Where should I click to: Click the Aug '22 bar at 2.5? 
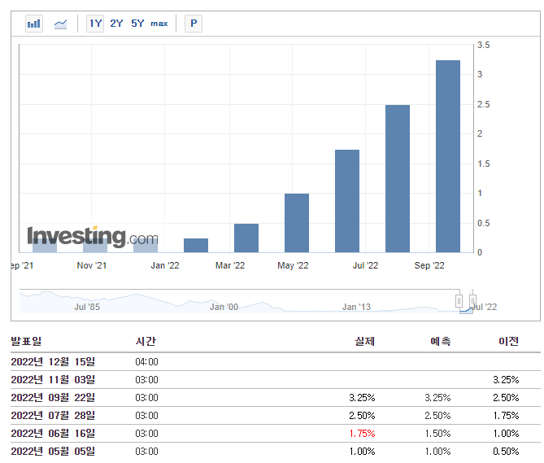coord(398,178)
